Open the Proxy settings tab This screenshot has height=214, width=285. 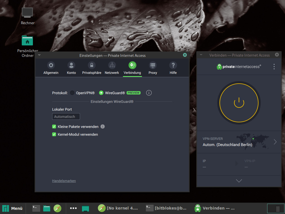(x=153, y=68)
